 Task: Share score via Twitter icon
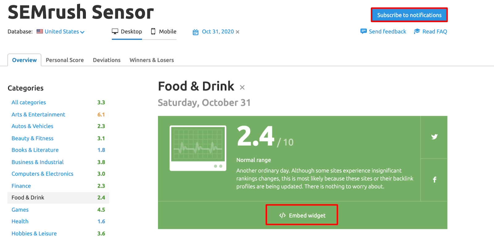[x=434, y=137]
